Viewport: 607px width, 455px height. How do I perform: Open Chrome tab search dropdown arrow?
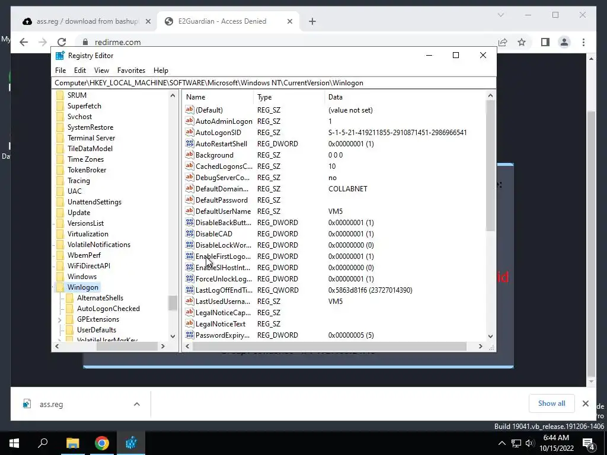500,15
